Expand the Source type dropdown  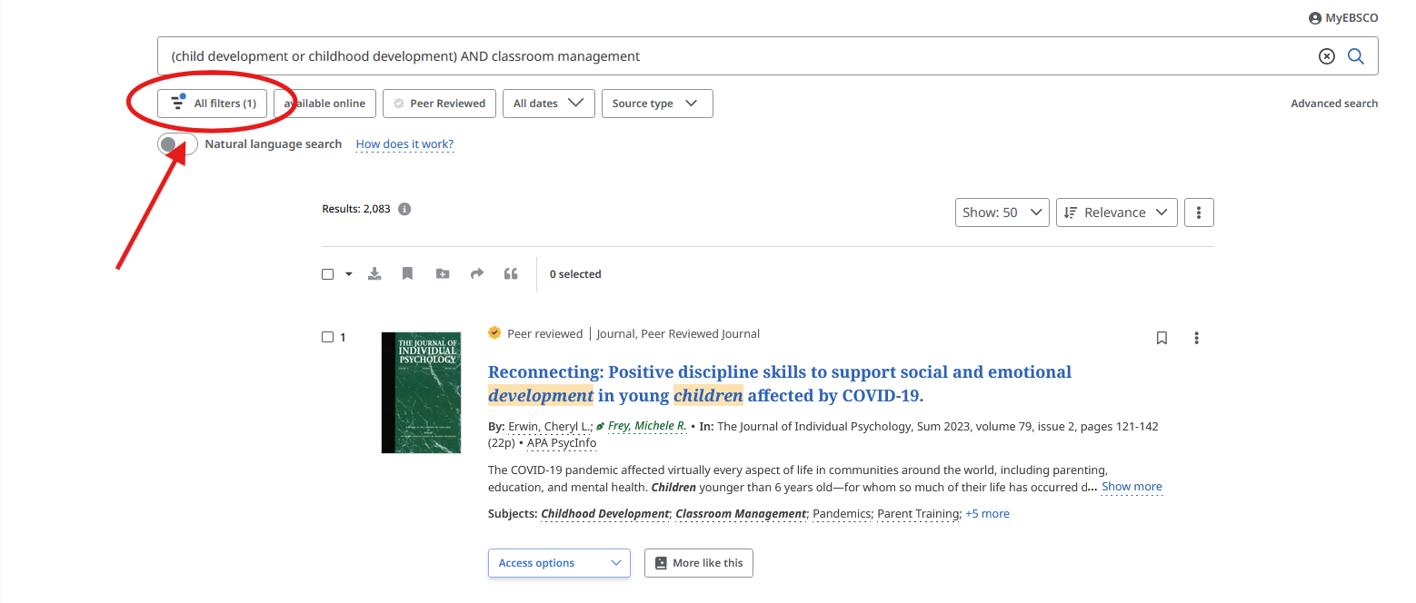656,104
